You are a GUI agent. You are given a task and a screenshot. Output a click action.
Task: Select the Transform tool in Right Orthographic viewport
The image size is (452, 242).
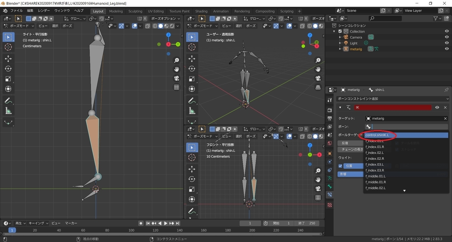pos(8,89)
